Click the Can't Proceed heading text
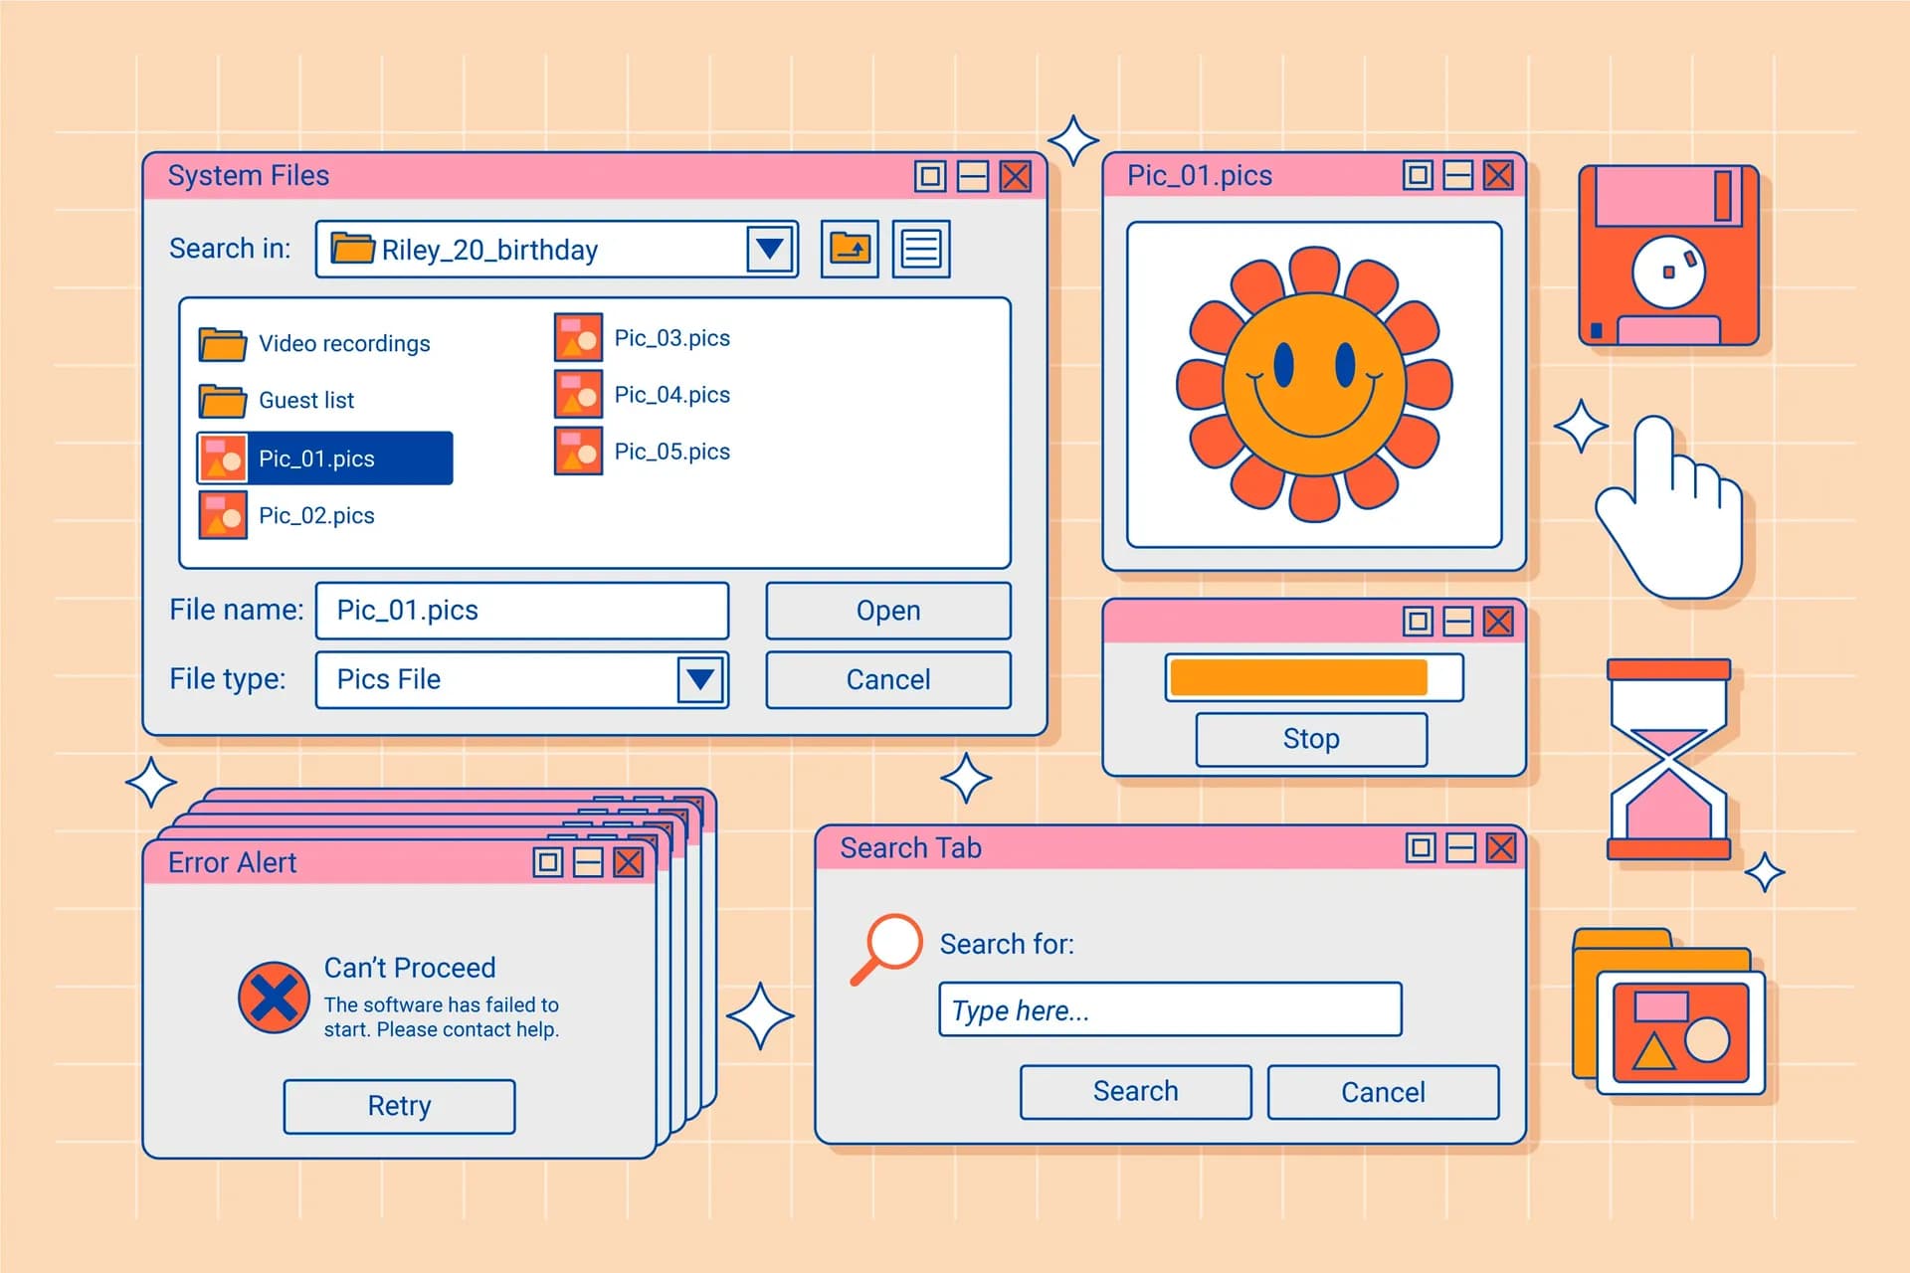 tap(410, 968)
